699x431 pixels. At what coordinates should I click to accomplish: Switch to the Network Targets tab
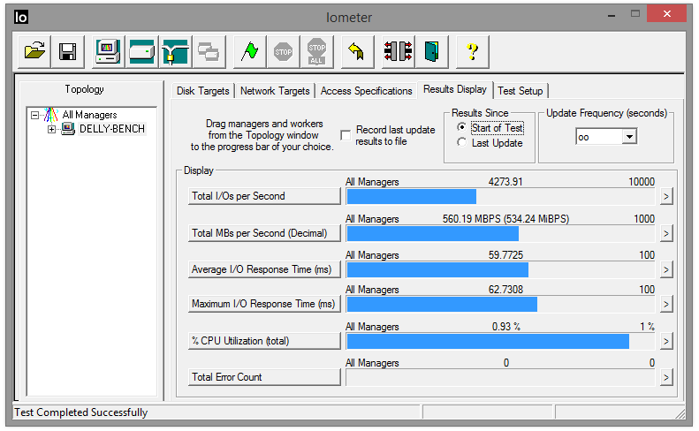275,91
